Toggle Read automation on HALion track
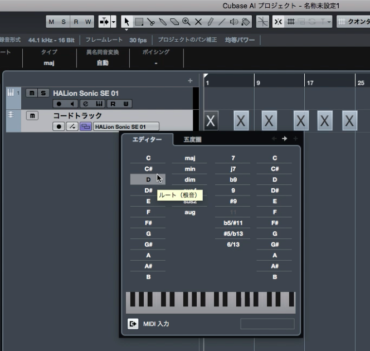370x351 pixels. click(113, 104)
